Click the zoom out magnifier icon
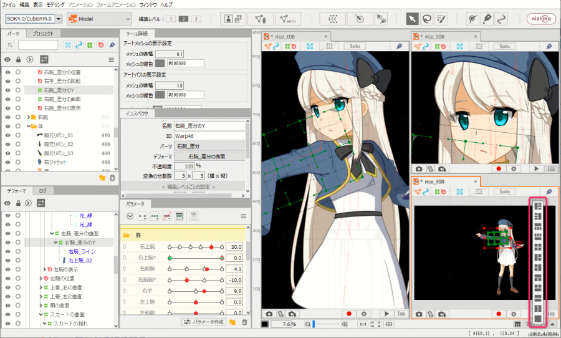This screenshot has width=561, height=338. click(x=308, y=324)
